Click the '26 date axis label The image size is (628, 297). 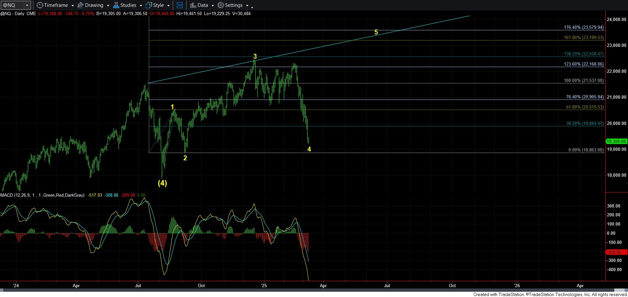coord(516,286)
